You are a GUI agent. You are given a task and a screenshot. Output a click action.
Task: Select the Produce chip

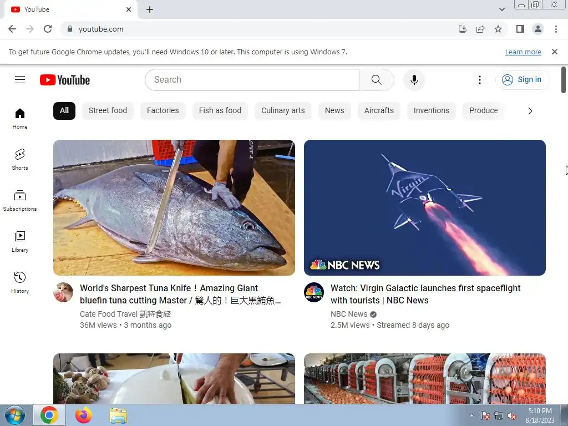point(484,111)
